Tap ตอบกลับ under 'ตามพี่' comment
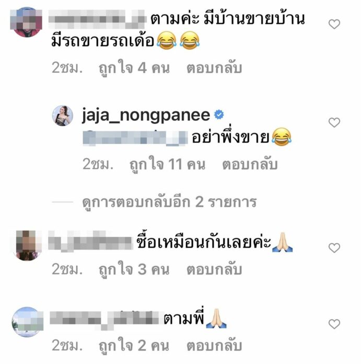The width and height of the screenshot is (361, 364). click(214, 345)
